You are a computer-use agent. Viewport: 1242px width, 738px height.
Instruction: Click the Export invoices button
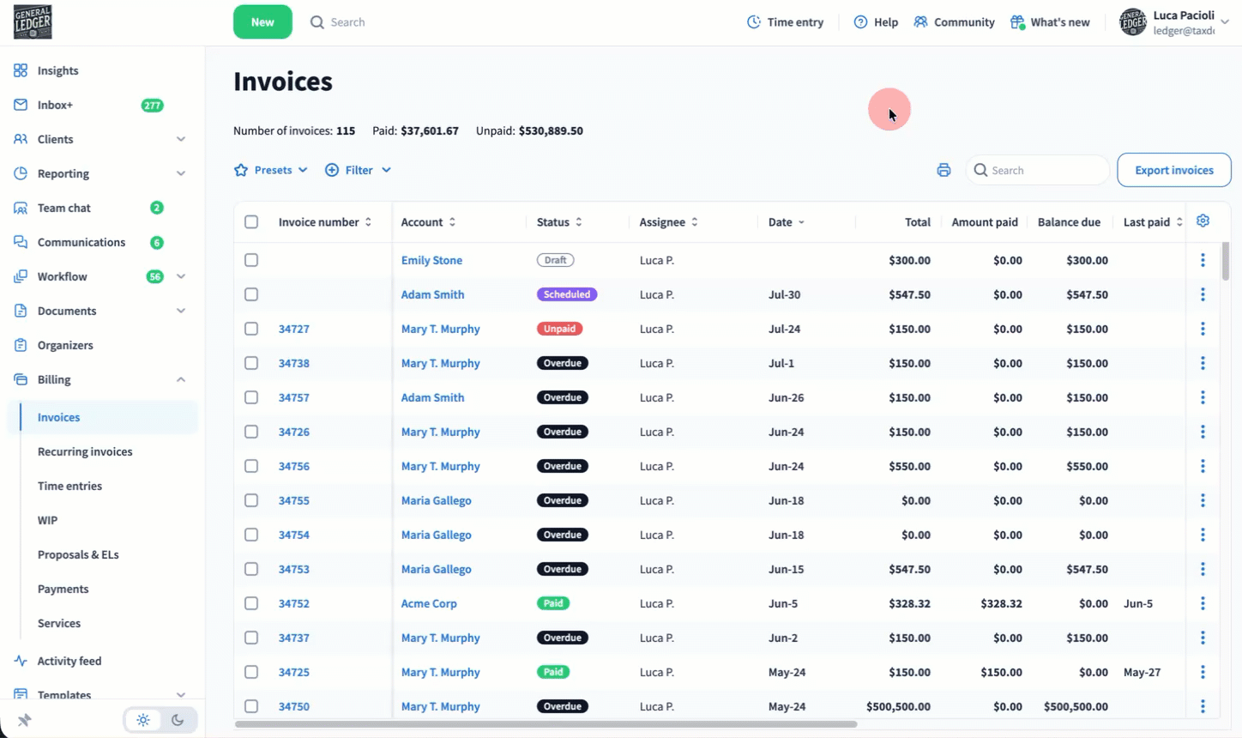point(1174,170)
